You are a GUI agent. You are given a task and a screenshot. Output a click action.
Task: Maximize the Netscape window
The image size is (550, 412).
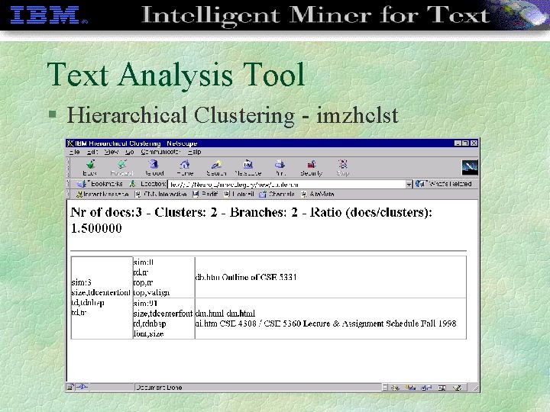pos(465,143)
